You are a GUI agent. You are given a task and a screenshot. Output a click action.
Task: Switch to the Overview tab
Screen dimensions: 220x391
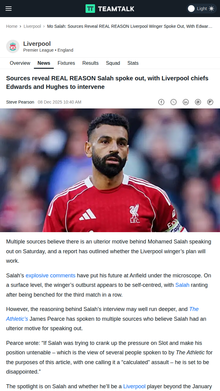pos(20,63)
